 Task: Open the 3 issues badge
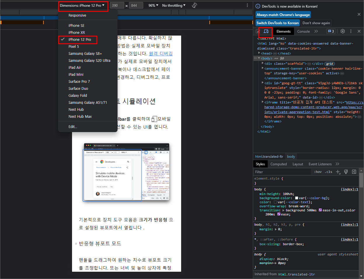[x=331, y=31]
